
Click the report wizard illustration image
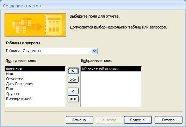click(35, 25)
